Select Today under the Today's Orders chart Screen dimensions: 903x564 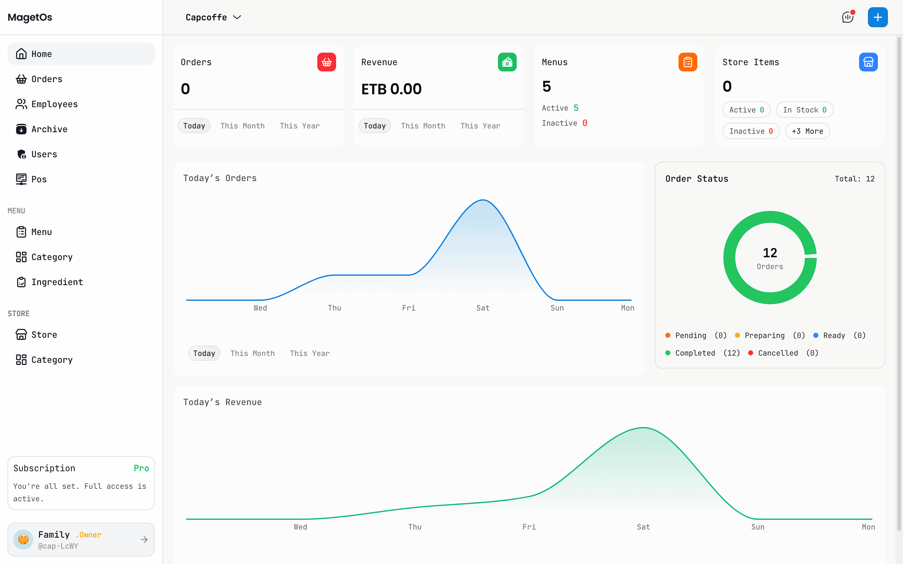tap(204, 353)
